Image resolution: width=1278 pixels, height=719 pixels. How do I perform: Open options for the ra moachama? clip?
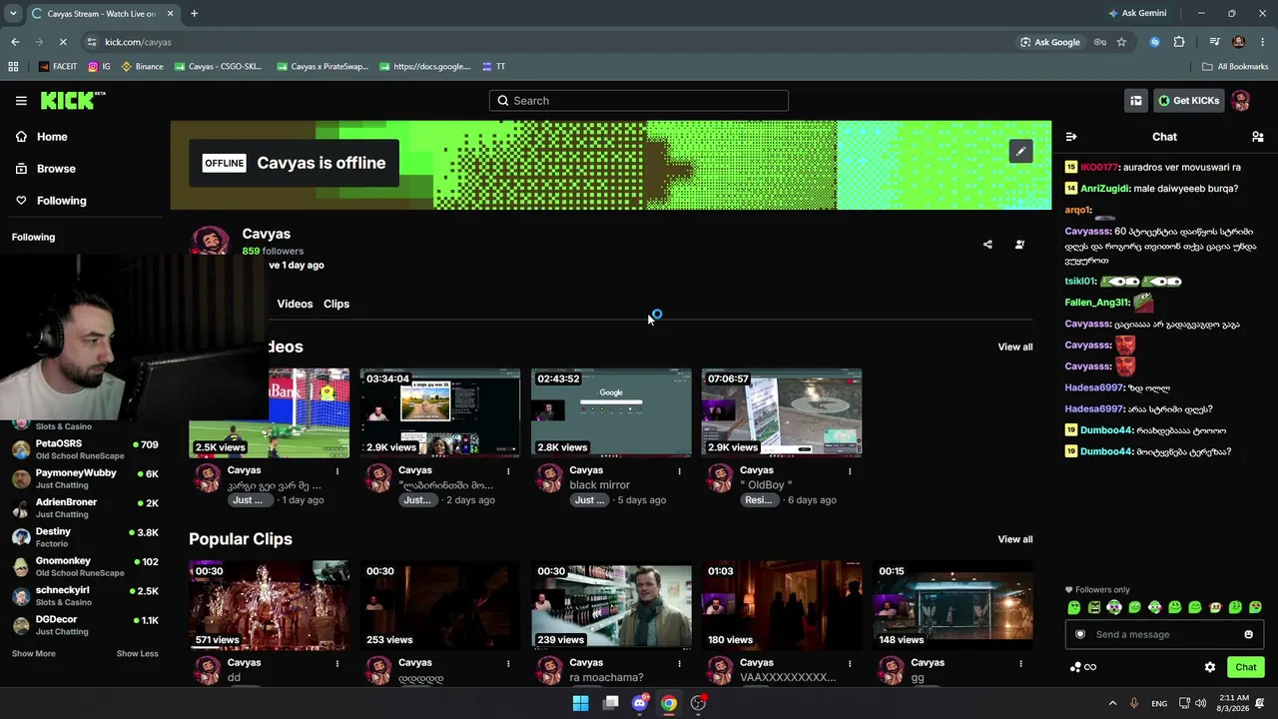click(x=680, y=663)
